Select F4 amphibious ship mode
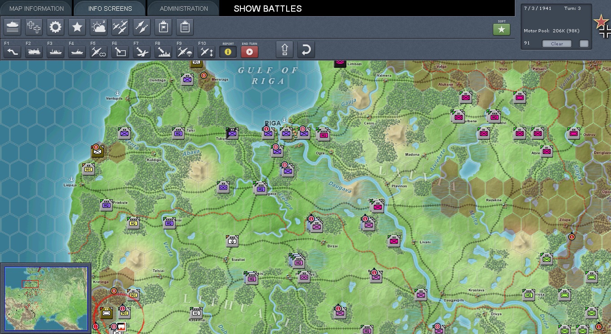Image resolution: width=611 pixels, height=334 pixels. coord(77,52)
